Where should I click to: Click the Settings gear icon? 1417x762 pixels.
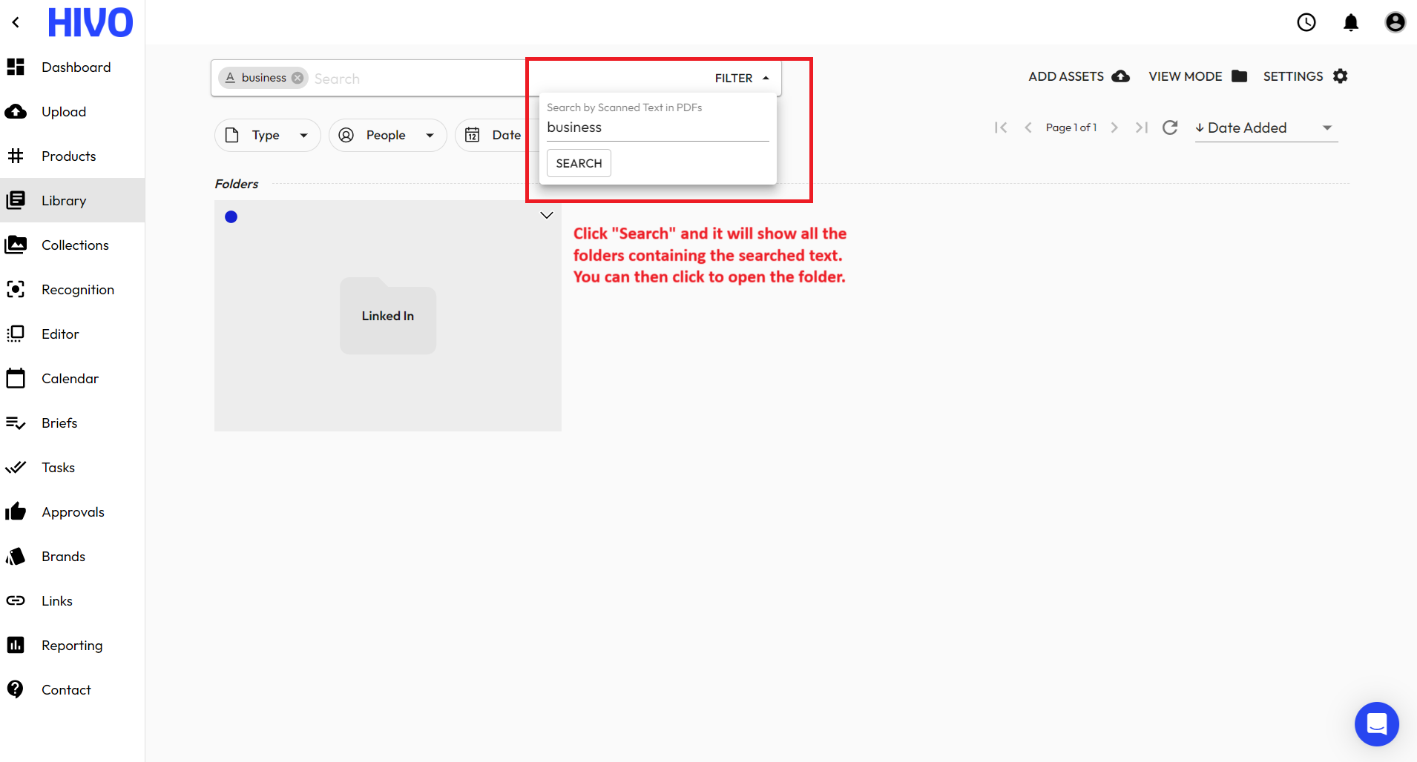[x=1340, y=76]
